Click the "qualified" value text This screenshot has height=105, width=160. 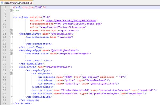click(68, 31)
